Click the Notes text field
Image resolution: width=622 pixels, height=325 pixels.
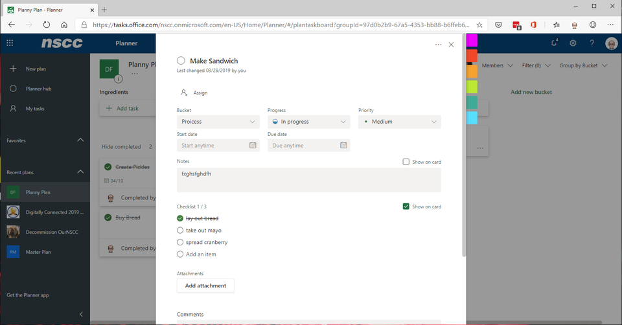[308, 180]
